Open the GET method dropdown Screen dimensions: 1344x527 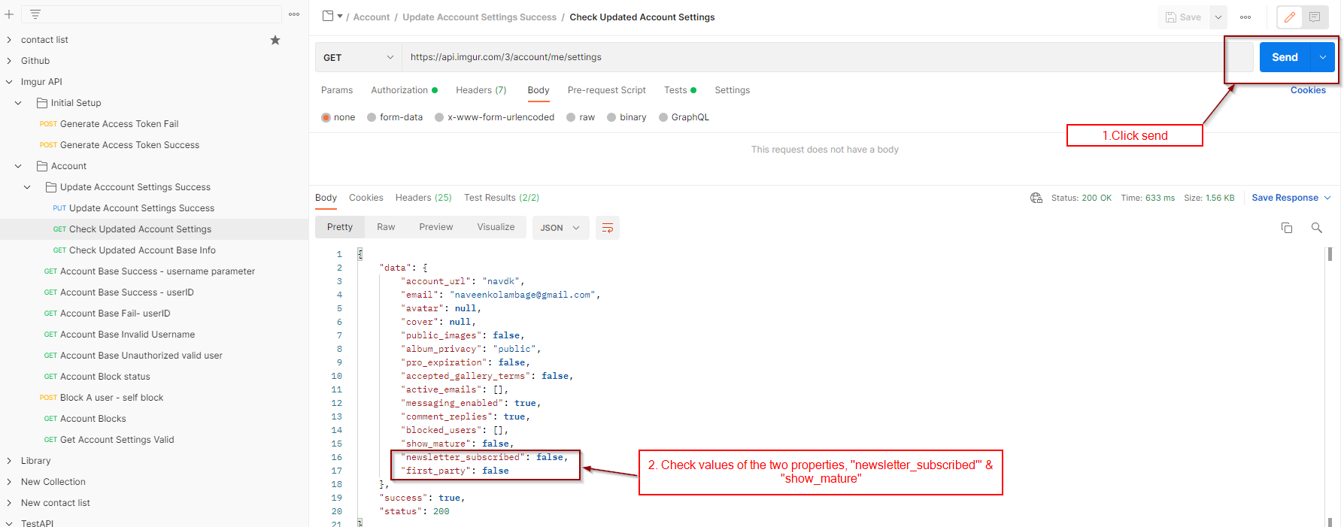coord(359,57)
